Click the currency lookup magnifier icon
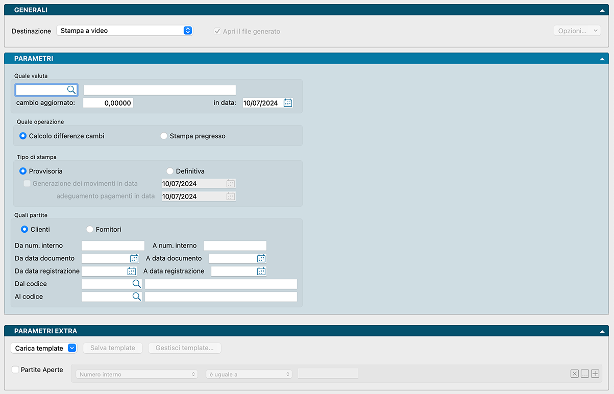 point(71,90)
